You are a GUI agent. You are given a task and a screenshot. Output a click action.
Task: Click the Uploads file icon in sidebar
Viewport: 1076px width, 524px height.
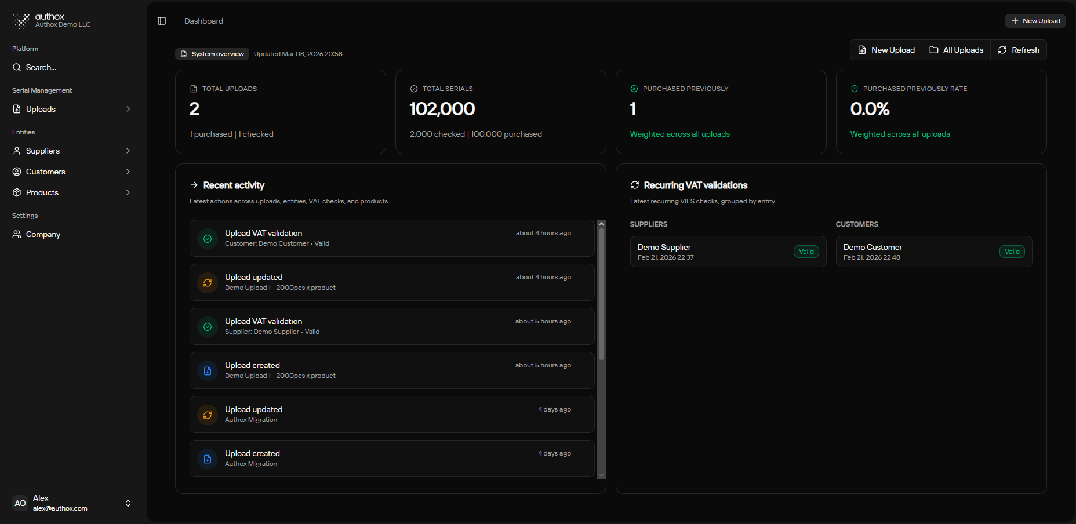click(17, 110)
